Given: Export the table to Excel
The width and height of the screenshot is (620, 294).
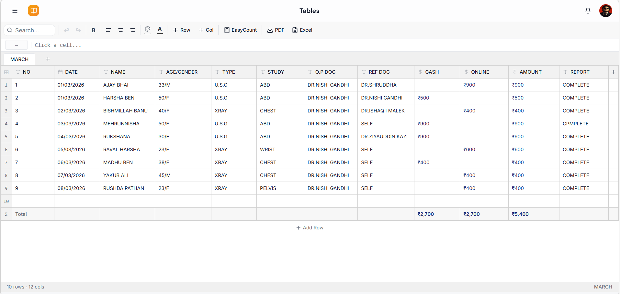Looking at the screenshot, I should 302,30.
